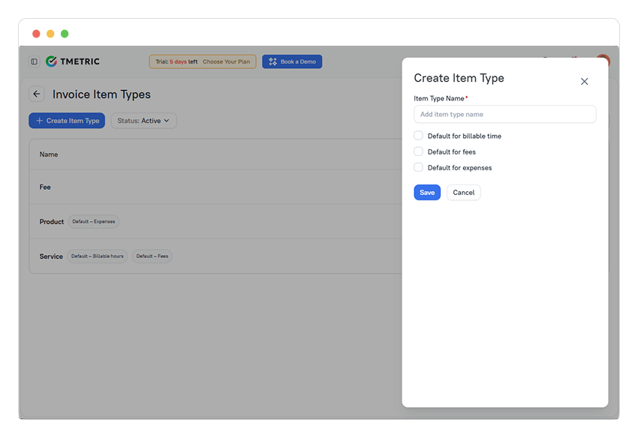Image resolution: width=638 pixels, height=438 pixels.
Task: Go back using the arrow button
Action: pos(37,94)
